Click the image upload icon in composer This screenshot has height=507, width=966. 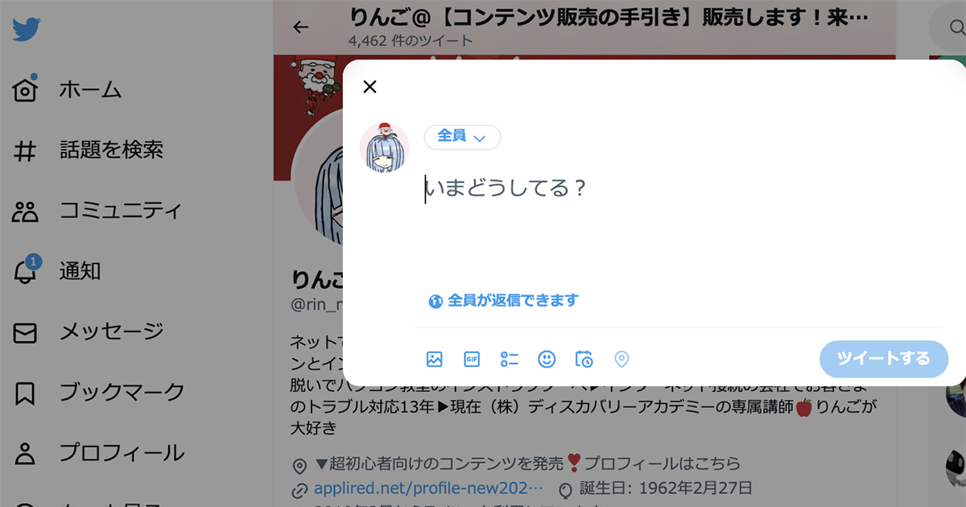tap(435, 360)
